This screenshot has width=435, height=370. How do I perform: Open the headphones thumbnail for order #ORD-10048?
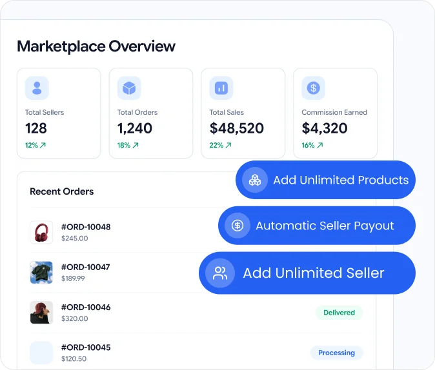pyautogui.click(x=41, y=232)
